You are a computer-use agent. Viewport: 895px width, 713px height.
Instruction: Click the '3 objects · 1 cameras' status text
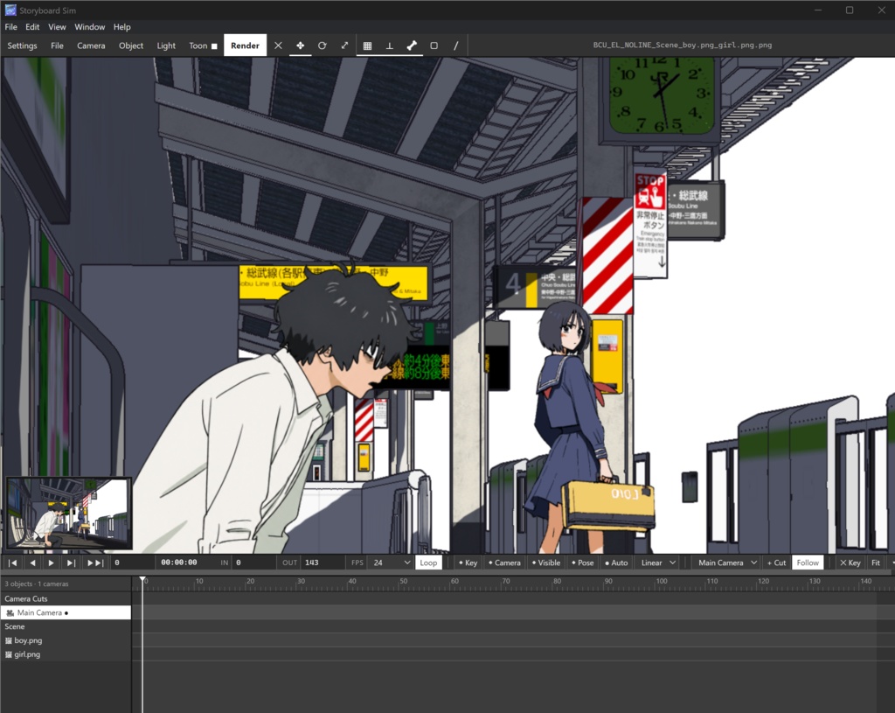tap(37, 584)
